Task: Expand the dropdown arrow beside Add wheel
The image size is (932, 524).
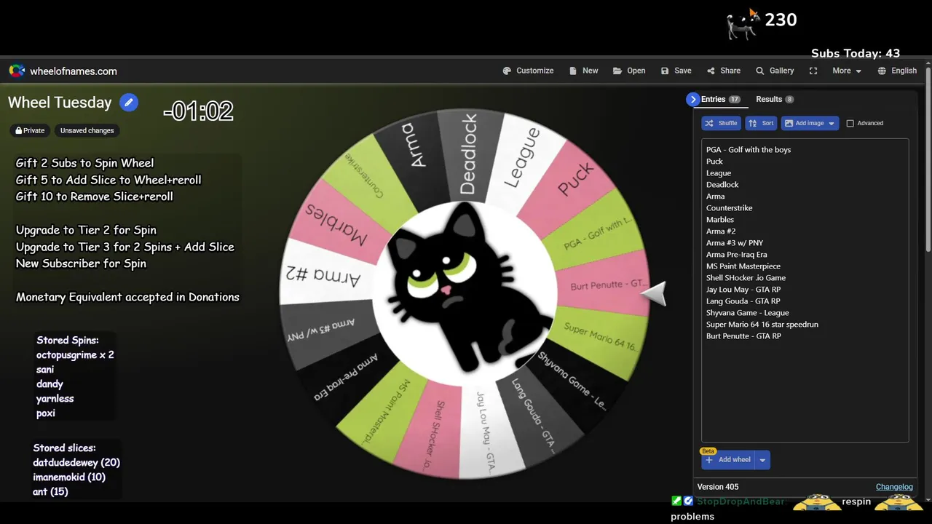Action: point(762,460)
